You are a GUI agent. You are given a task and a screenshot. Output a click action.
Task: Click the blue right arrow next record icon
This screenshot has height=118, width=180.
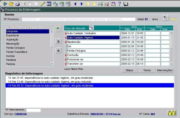tap(82, 4)
